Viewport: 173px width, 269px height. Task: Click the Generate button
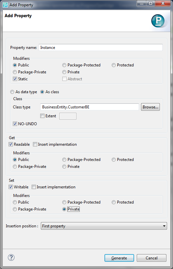[119, 258]
